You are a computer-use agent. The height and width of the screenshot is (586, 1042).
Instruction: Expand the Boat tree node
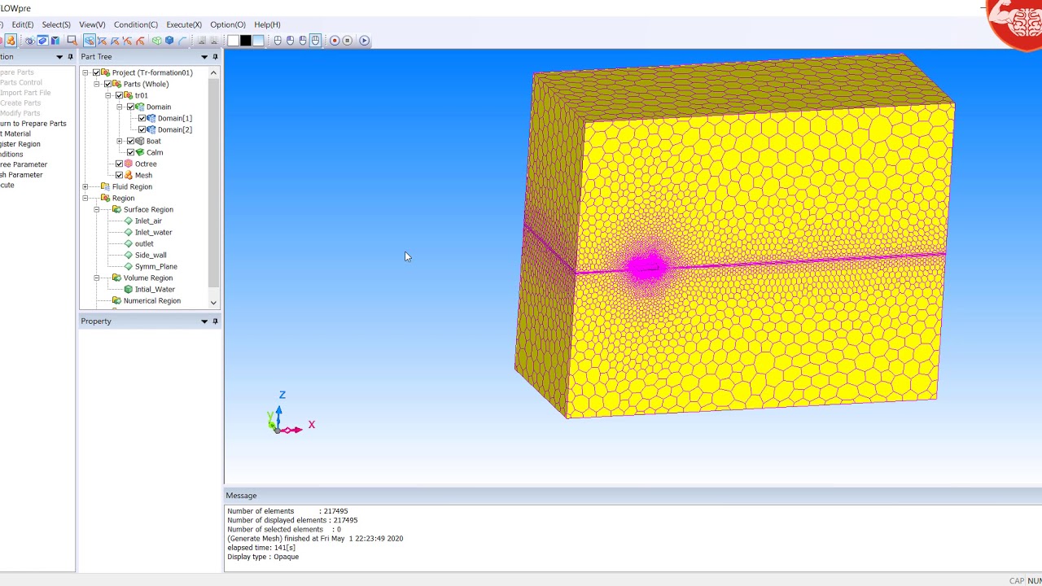coord(119,141)
